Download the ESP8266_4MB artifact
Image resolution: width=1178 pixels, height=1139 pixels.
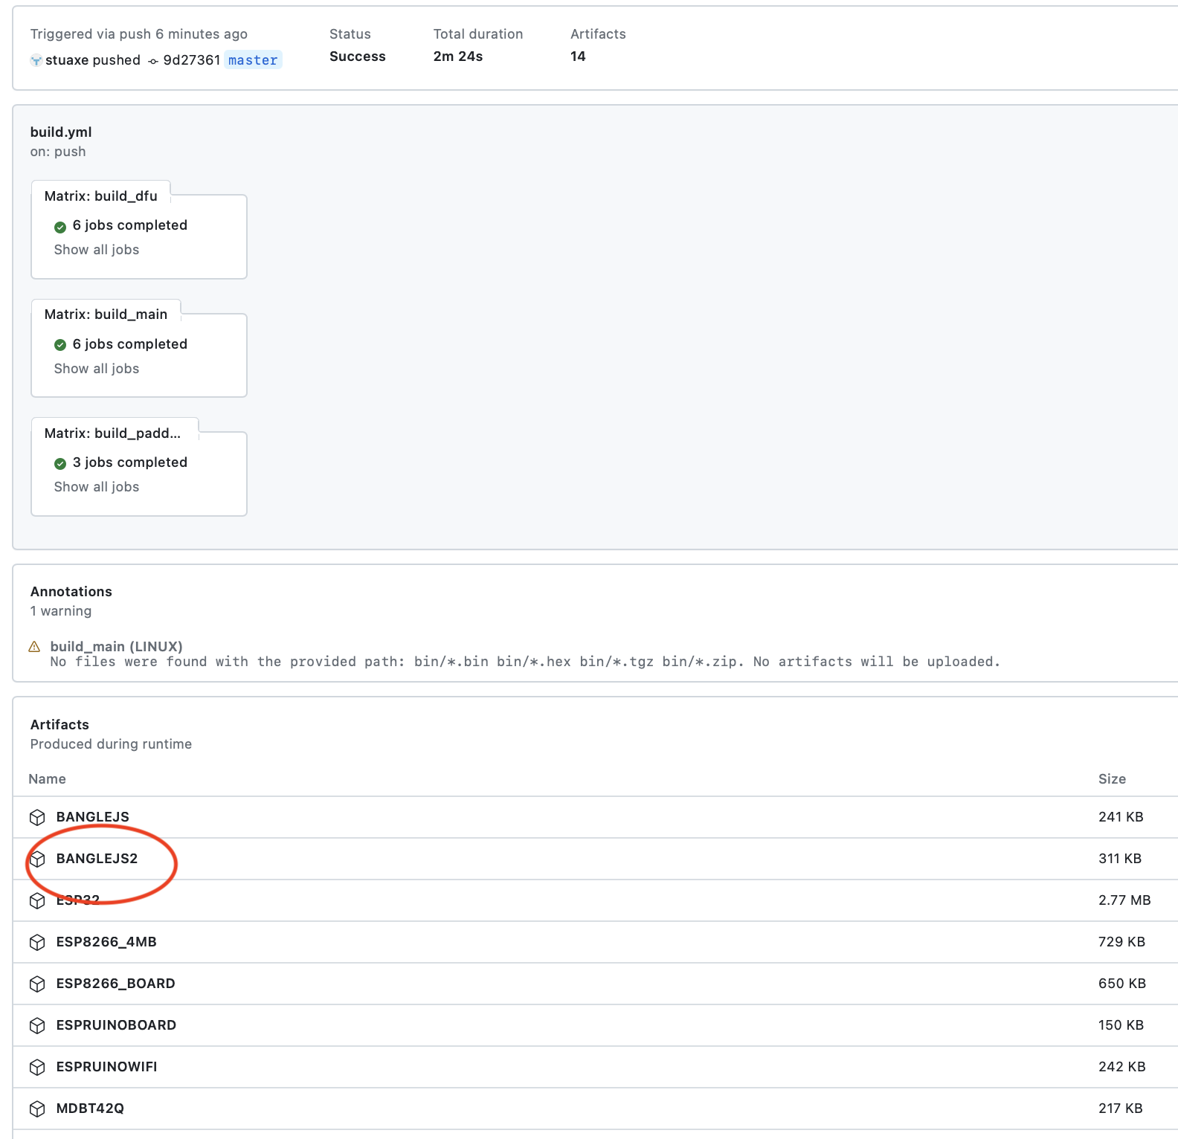point(106,942)
